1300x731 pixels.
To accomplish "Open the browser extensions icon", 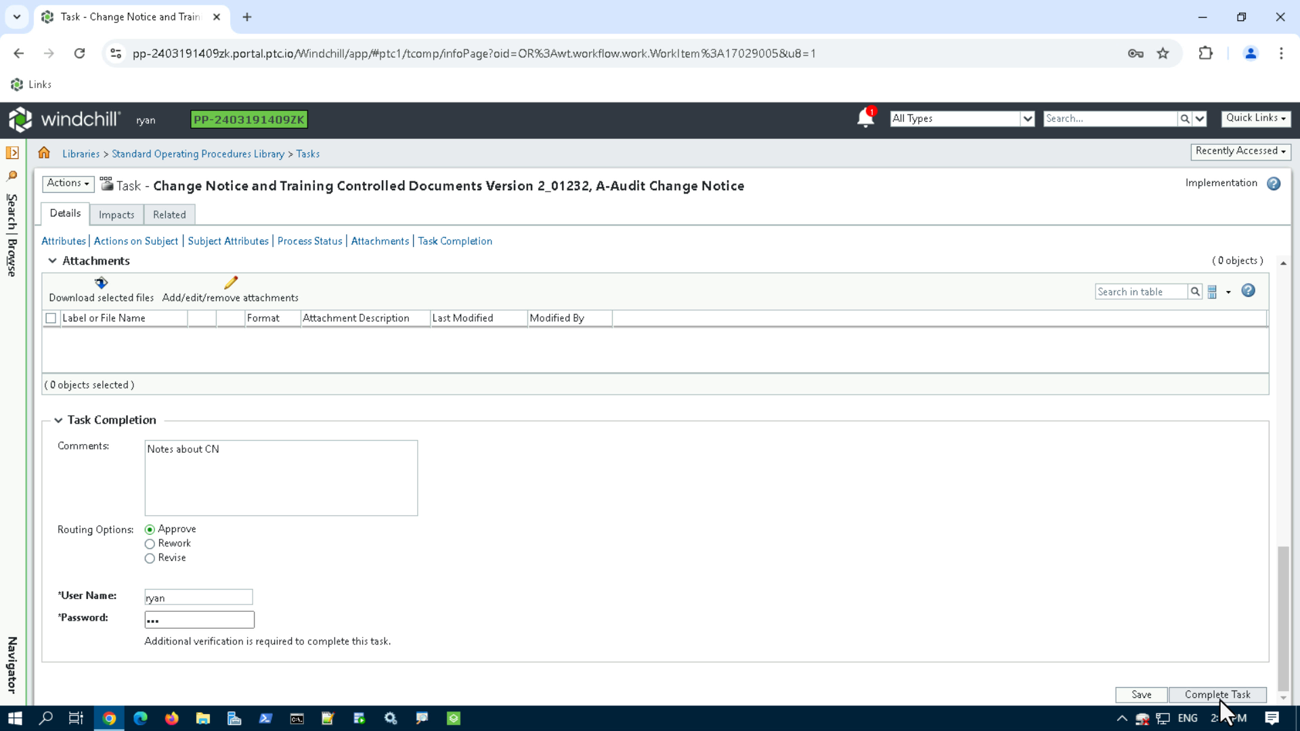I will [1205, 53].
